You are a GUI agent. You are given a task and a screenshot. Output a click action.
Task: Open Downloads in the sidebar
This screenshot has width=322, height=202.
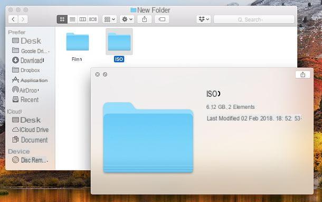click(28, 60)
